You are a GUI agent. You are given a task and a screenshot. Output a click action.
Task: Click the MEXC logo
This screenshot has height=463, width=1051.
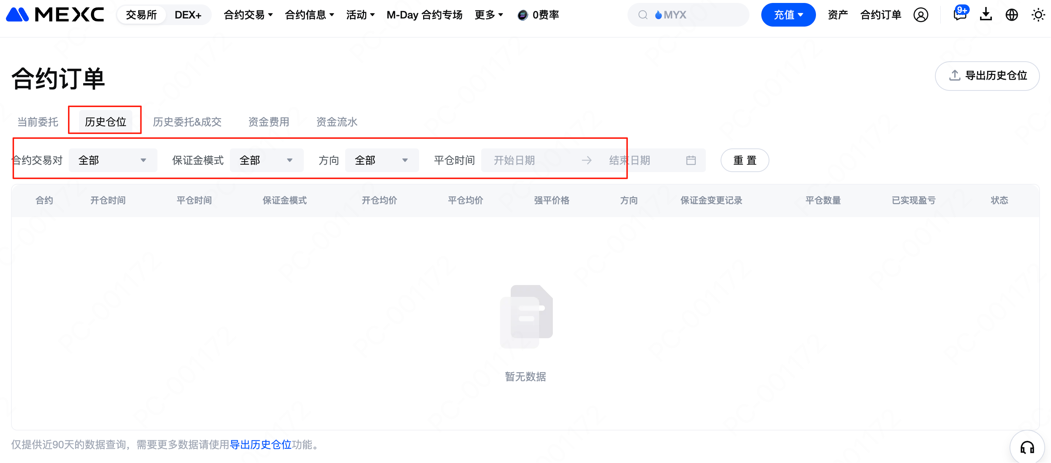pyautogui.click(x=55, y=15)
